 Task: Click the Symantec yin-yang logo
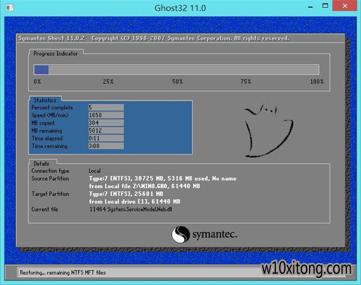point(180,234)
